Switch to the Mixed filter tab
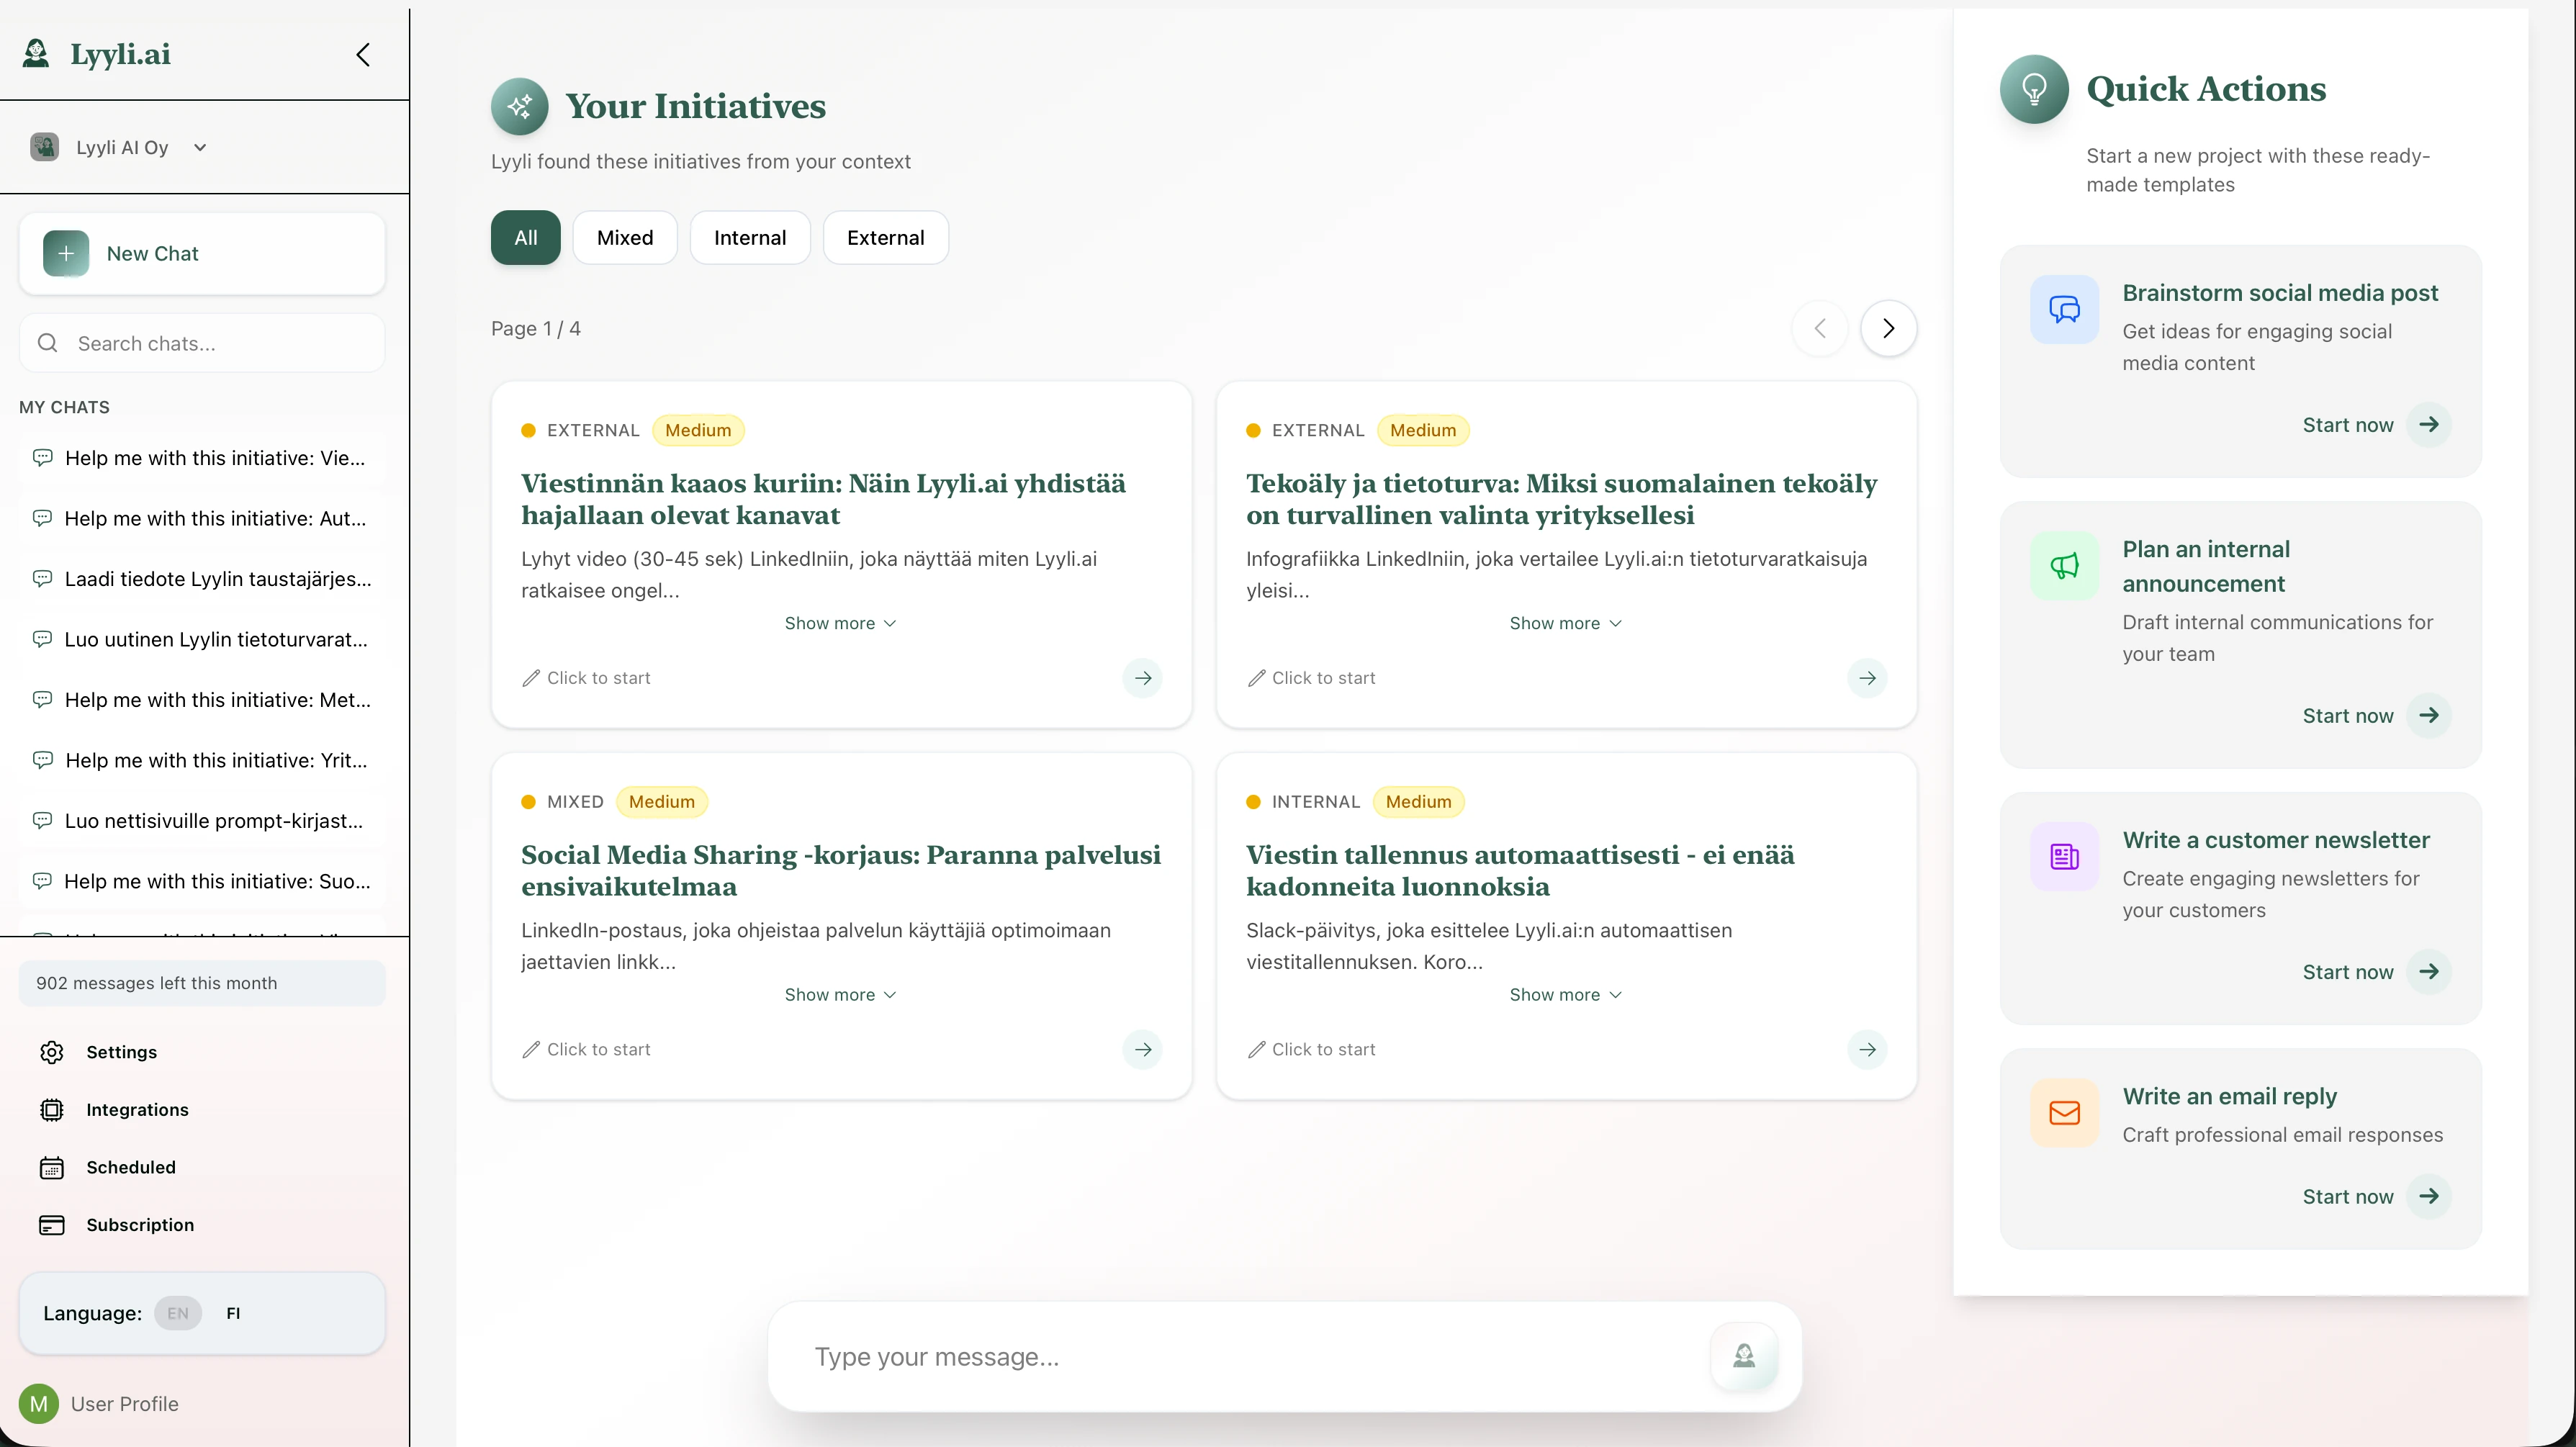 (x=625, y=237)
